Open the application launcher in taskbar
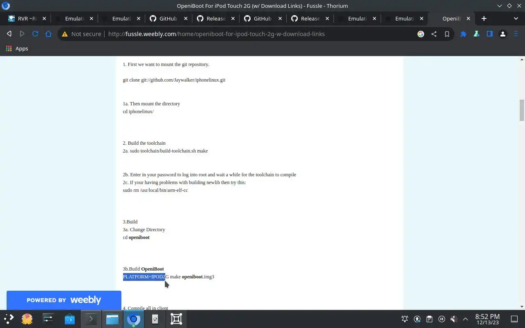This screenshot has height=328, width=525. coord(9,319)
